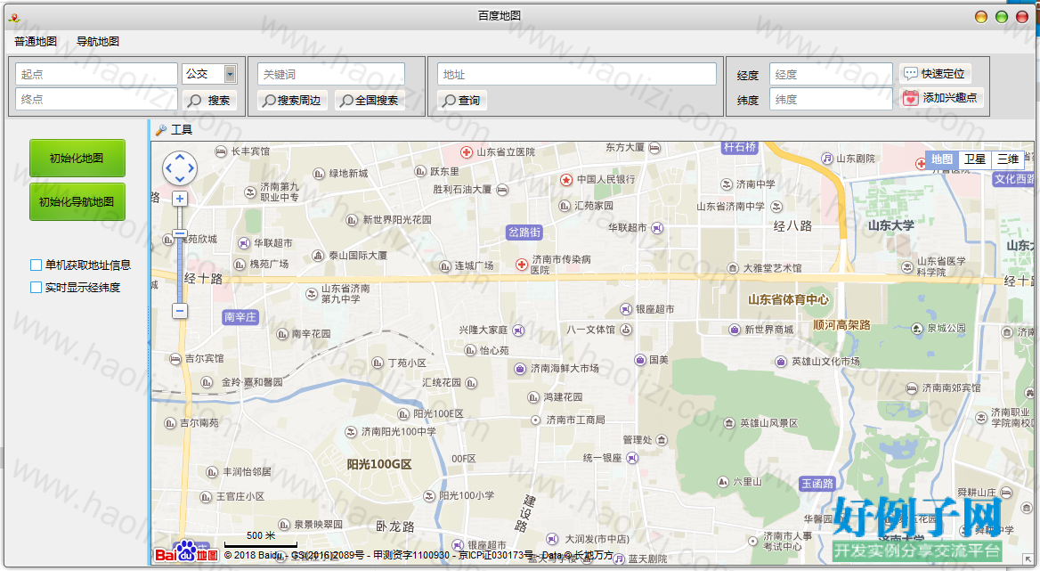Image resolution: width=1040 pixels, height=571 pixels.
Task: Click the 济南市传染病医院 hospital marker icon
Action: pyautogui.click(x=522, y=264)
